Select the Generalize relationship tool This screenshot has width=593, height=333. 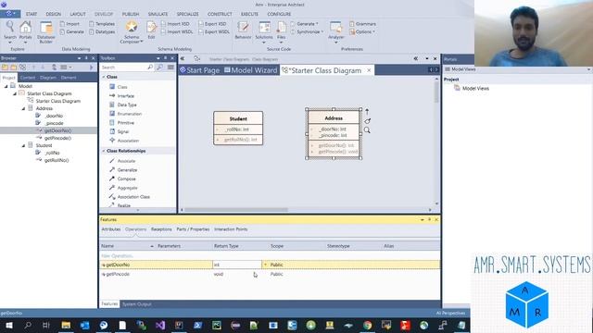[123, 170]
